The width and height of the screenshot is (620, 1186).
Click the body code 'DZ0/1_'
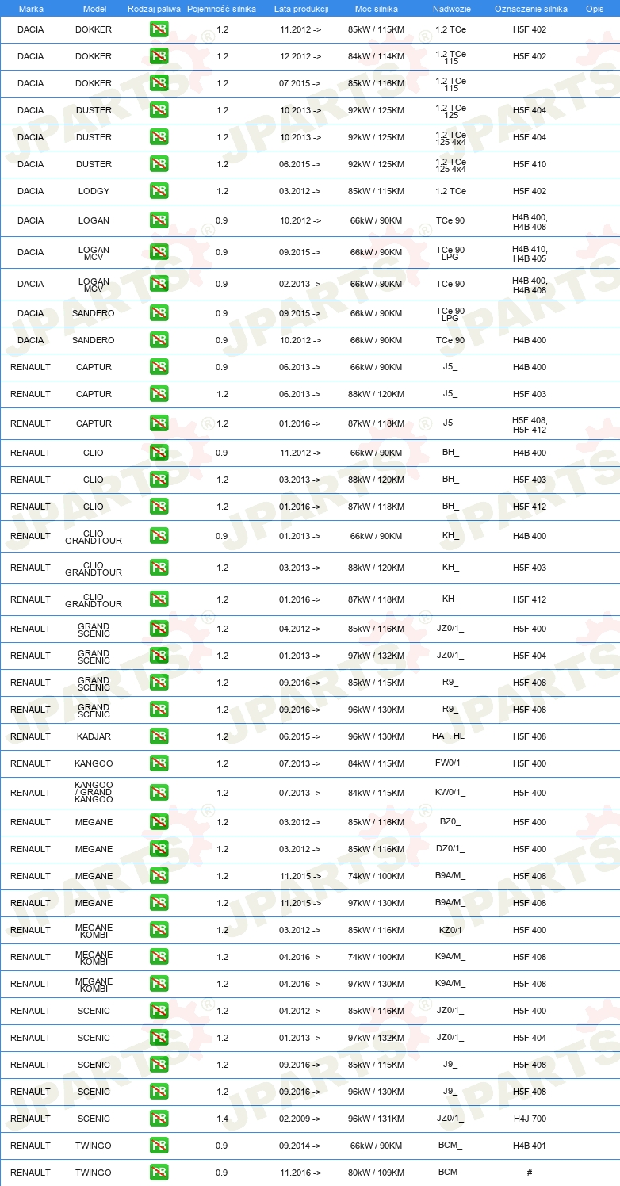click(x=450, y=849)
